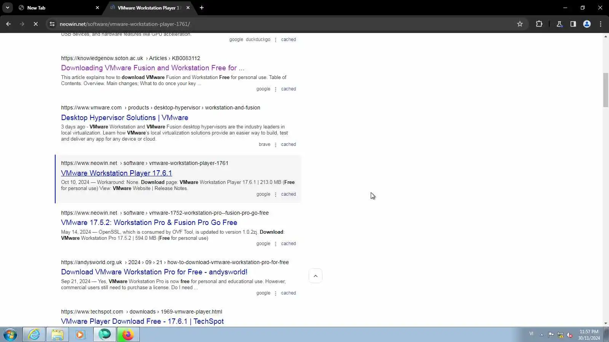Open the Windows Start menu
Screen dimensions: 609x342
(10, 334)
